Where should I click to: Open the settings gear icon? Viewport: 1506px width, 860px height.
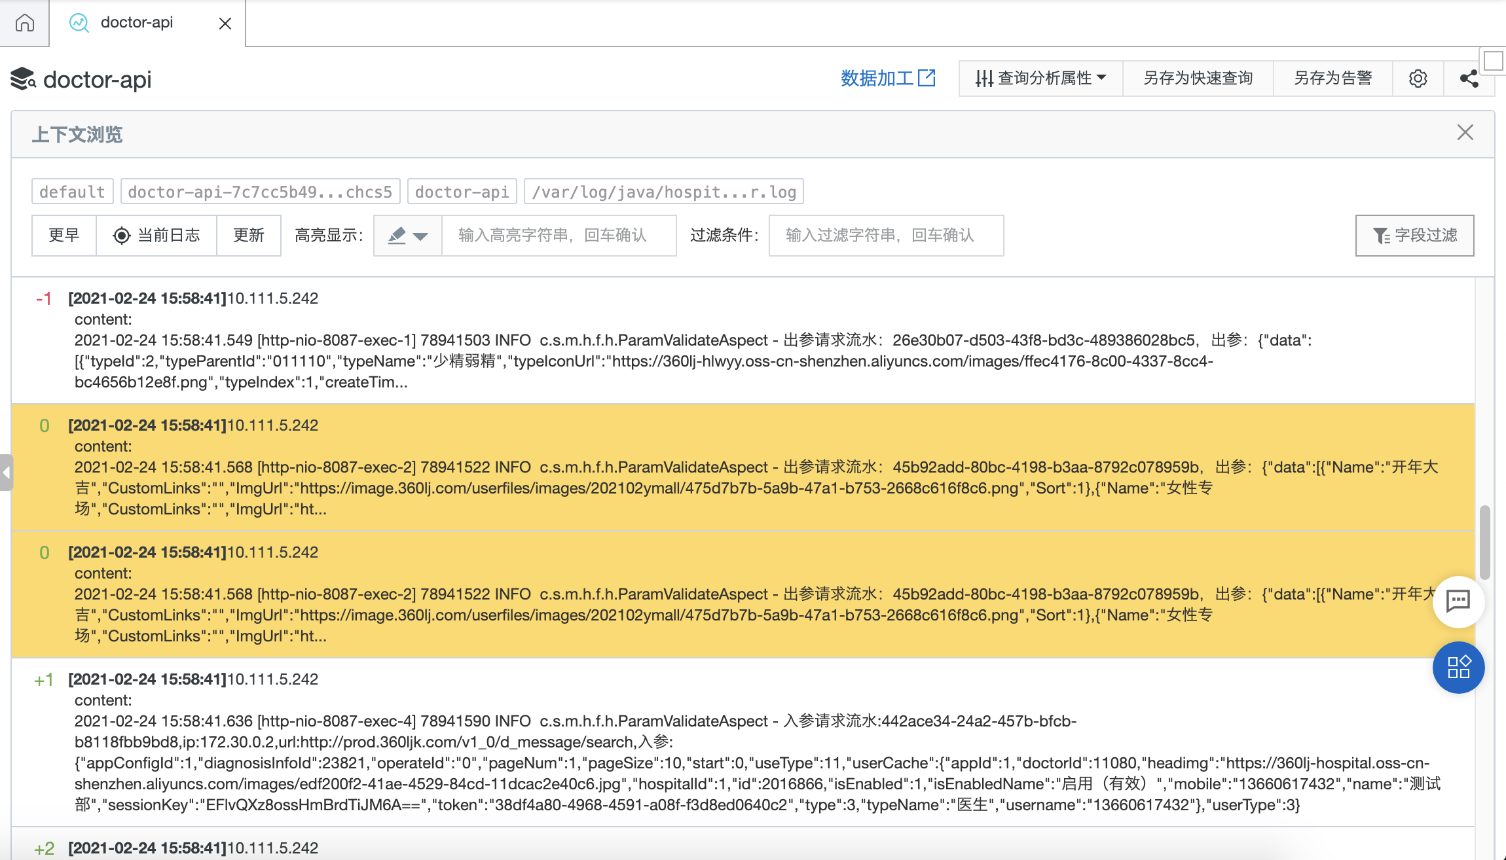(1418, 79)
